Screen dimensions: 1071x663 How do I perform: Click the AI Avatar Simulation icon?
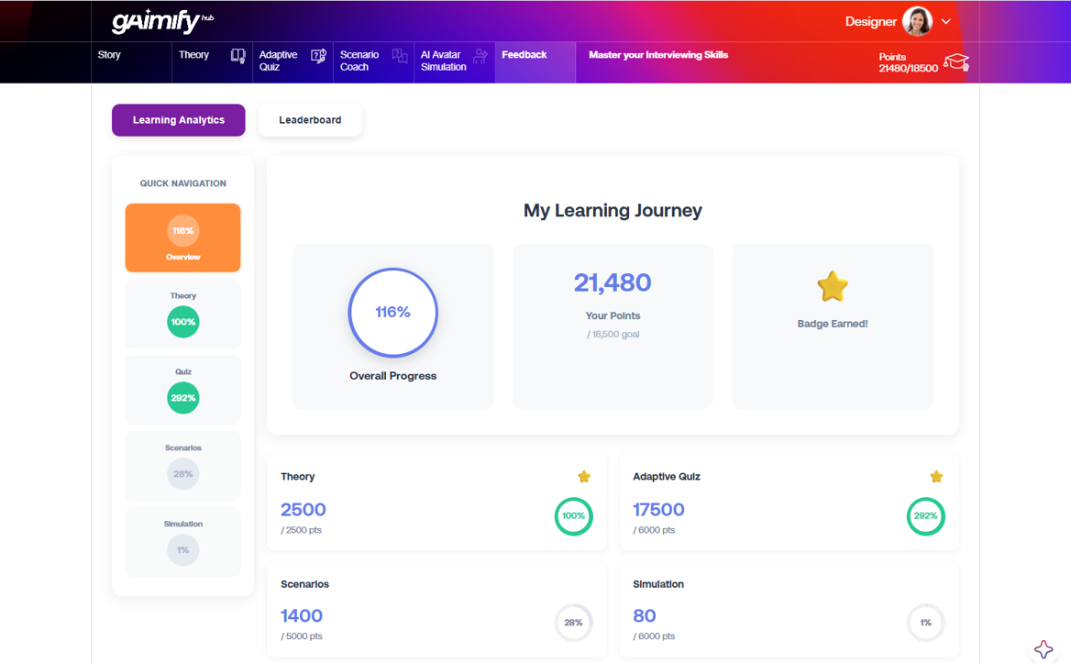pos(480,57)
